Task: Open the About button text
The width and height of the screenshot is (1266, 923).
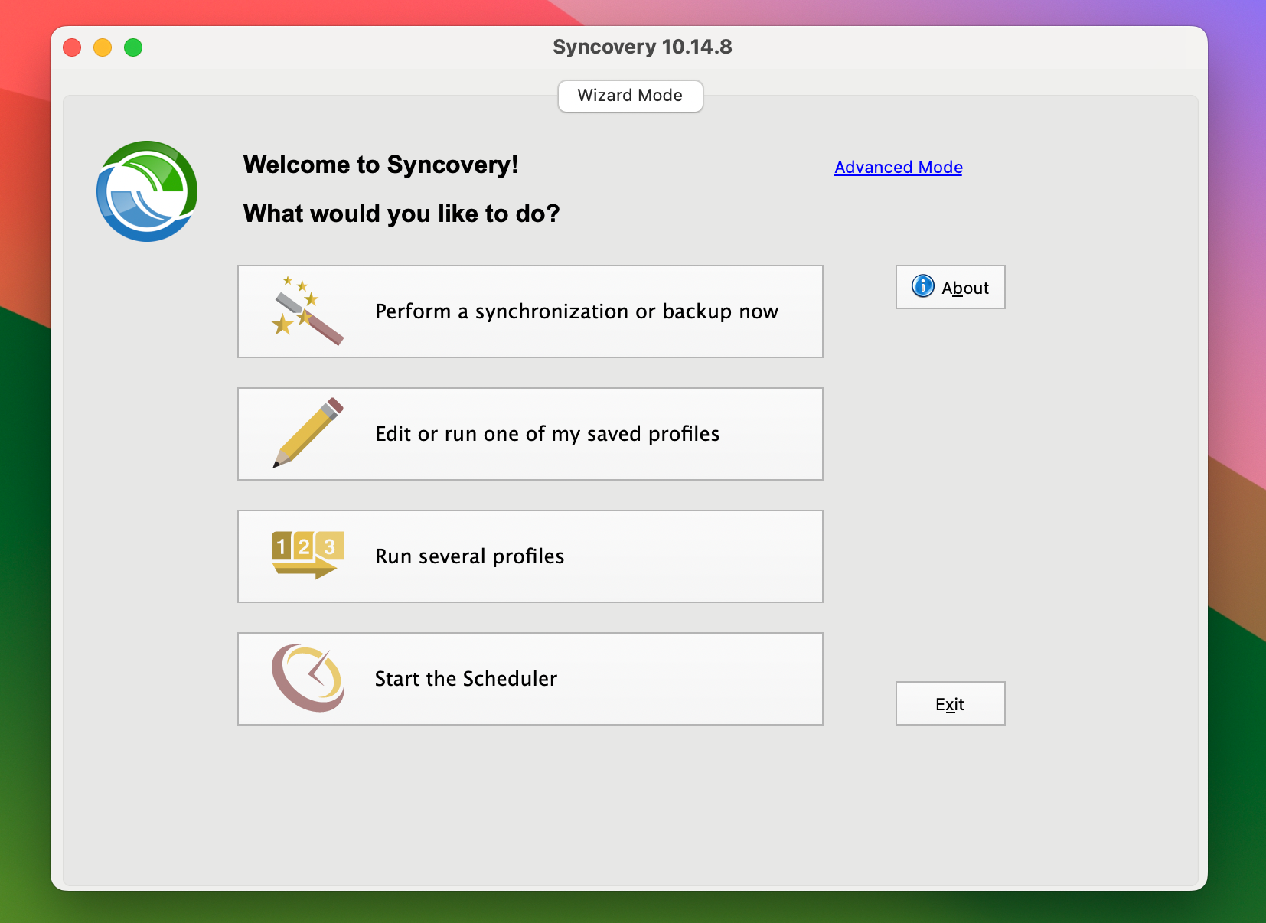Action: coord(965,288)
